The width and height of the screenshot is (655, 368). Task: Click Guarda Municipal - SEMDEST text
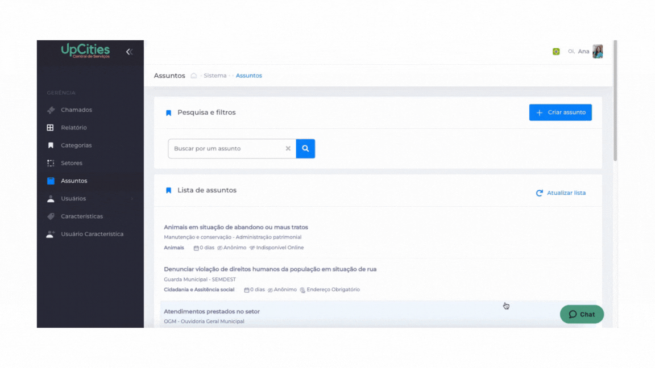tap(200, 279)
